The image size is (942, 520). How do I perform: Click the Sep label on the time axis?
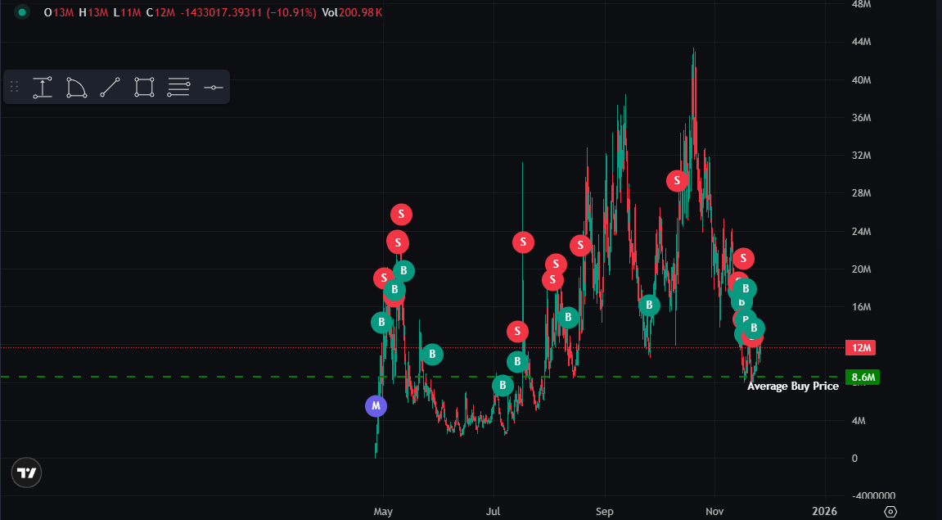click(x=605, y=511)
